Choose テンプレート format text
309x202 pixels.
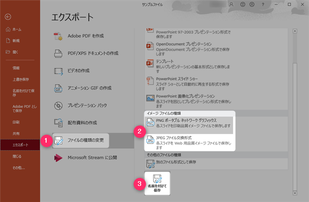(165, 61)
